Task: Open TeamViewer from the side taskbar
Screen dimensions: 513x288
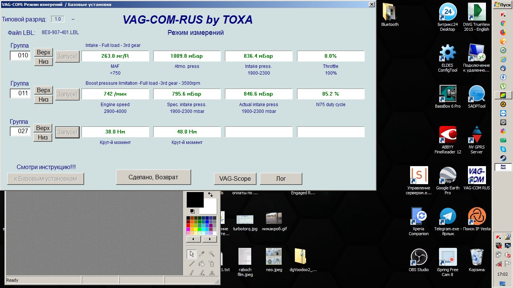Action: coord(503,113)
